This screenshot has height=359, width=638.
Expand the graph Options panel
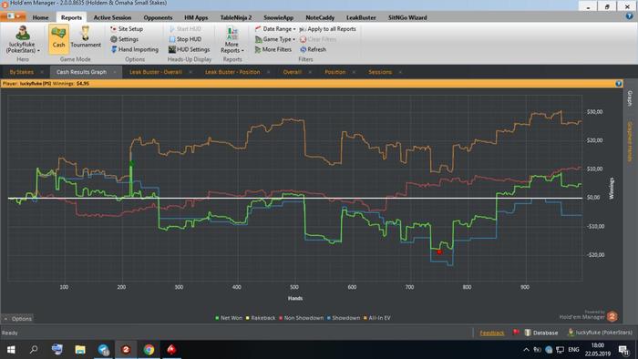point(17,319)
